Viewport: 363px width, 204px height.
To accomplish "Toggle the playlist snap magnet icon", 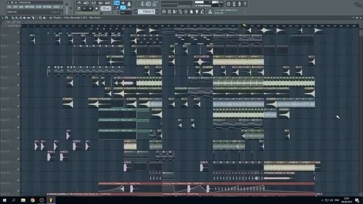I will (x=6, y=18).
